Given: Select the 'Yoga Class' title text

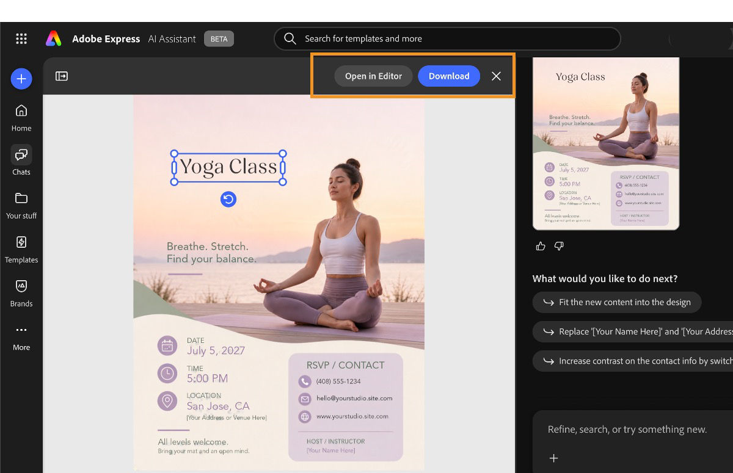Looking at the screenshot, I should point(228,167).
